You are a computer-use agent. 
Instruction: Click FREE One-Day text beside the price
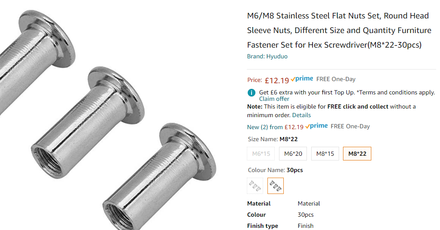[x=336, y=79]
